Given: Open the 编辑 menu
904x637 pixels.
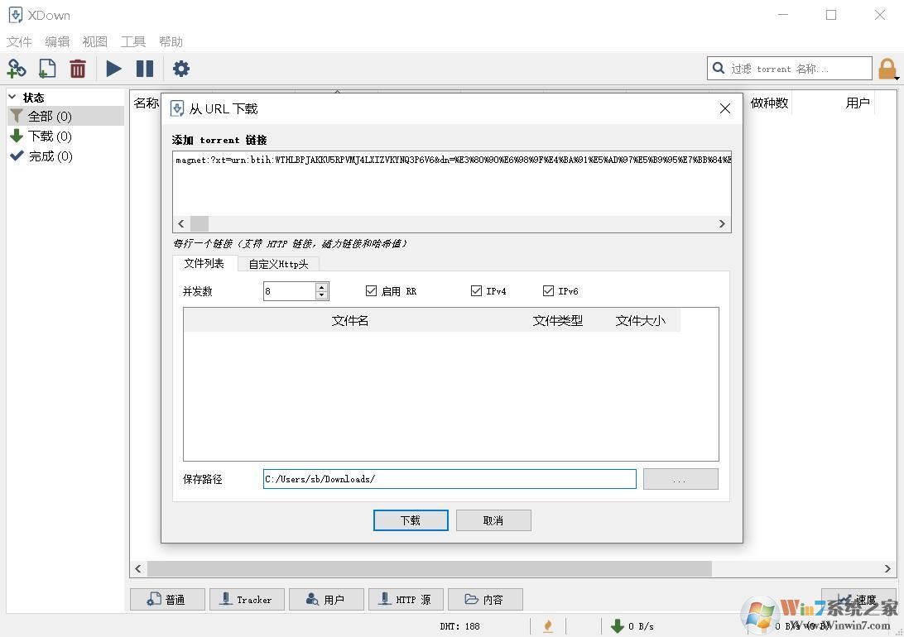Looking at the screenshot, I should [x=57, y=41].
